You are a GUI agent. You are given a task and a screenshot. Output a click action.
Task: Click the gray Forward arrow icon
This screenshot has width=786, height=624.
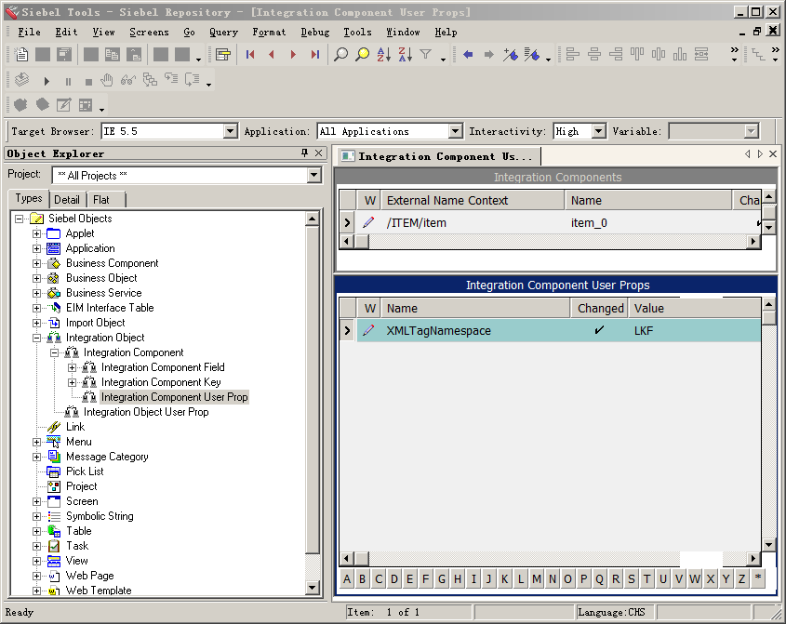[x=488, y=54]
